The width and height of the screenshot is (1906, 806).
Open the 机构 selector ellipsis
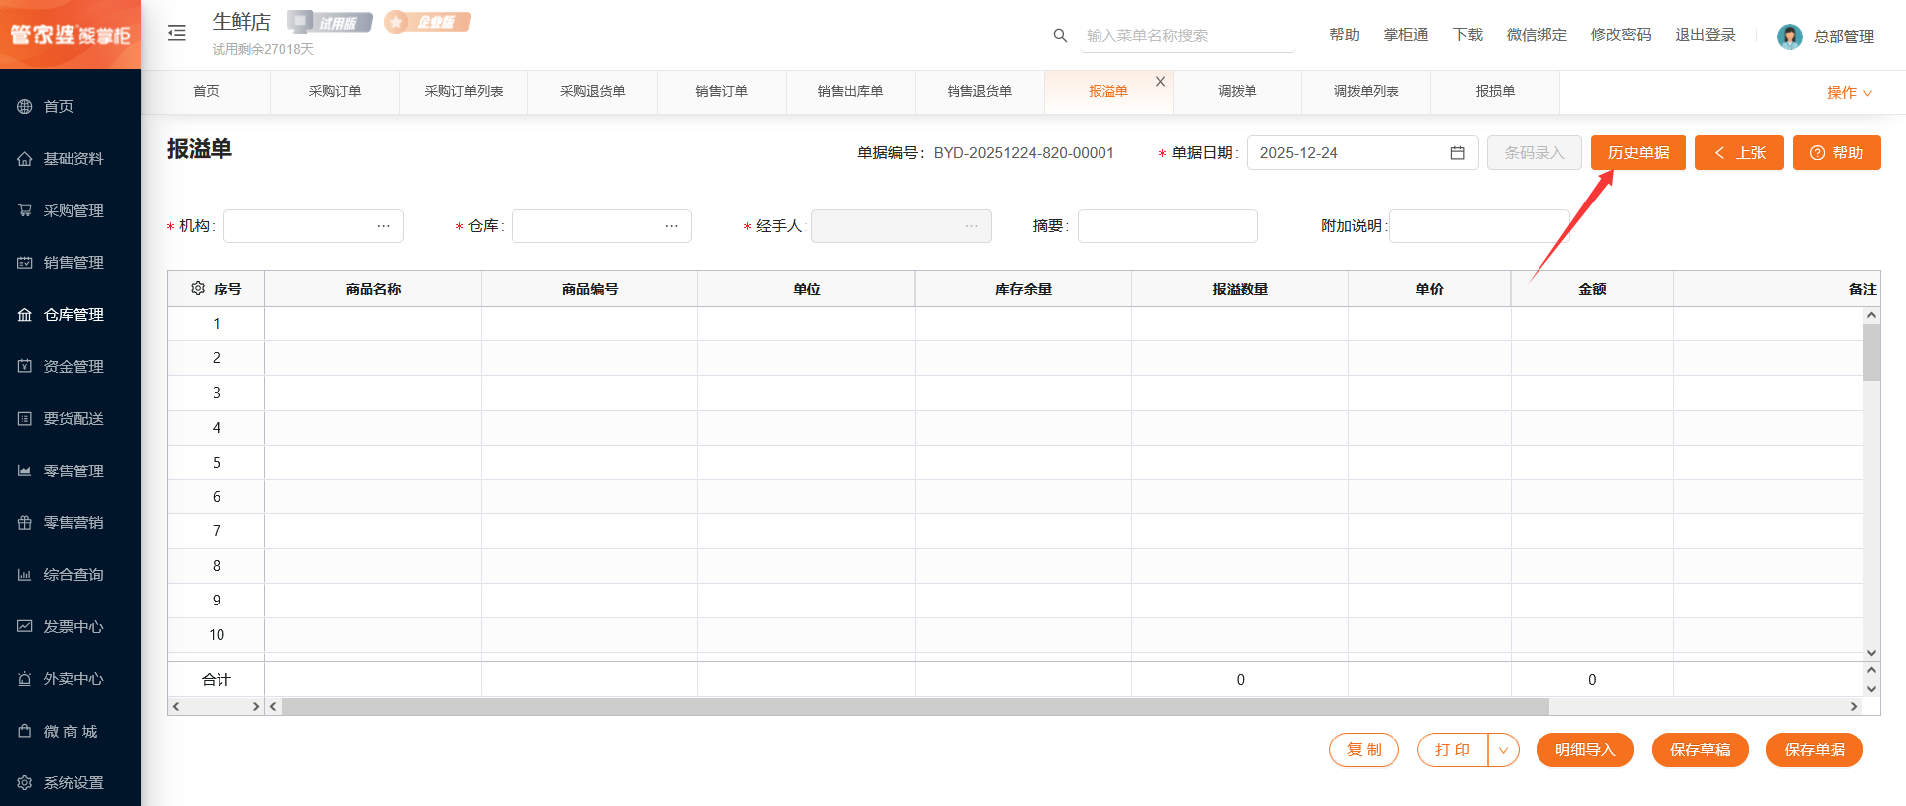coord(383,226)
